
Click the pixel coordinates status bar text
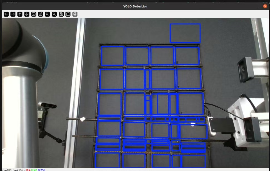pos(24,170)
